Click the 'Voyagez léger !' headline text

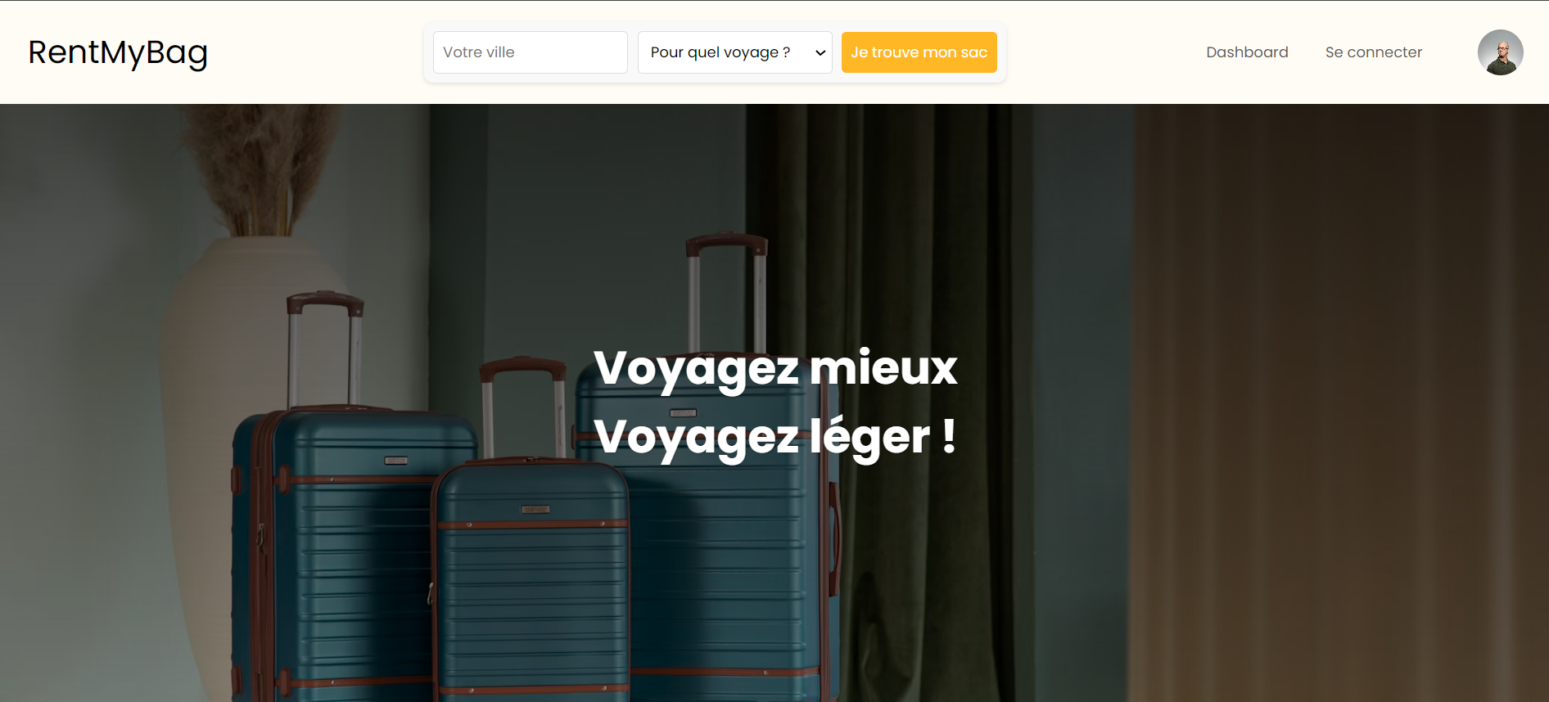[x=775, y=437]
